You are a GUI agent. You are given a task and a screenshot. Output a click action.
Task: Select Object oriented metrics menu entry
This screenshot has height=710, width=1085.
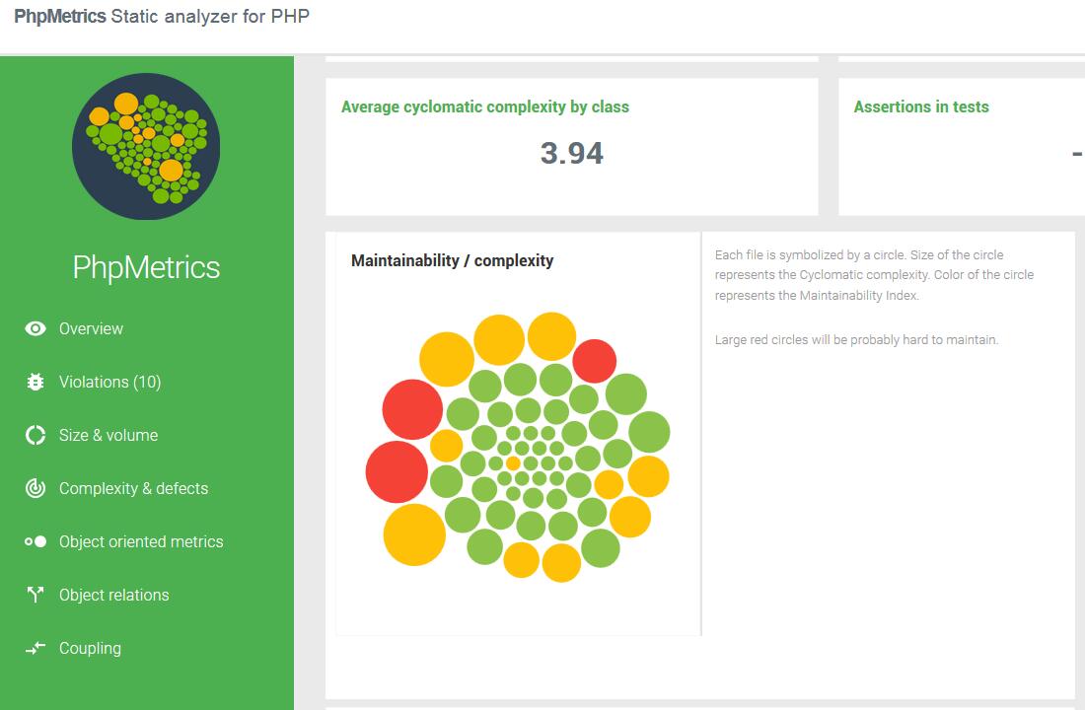coord(141,541)
